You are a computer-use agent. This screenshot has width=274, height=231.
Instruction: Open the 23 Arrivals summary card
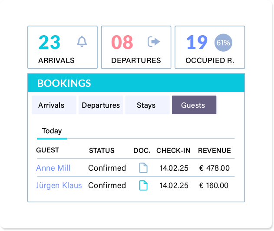click(63, 47)
